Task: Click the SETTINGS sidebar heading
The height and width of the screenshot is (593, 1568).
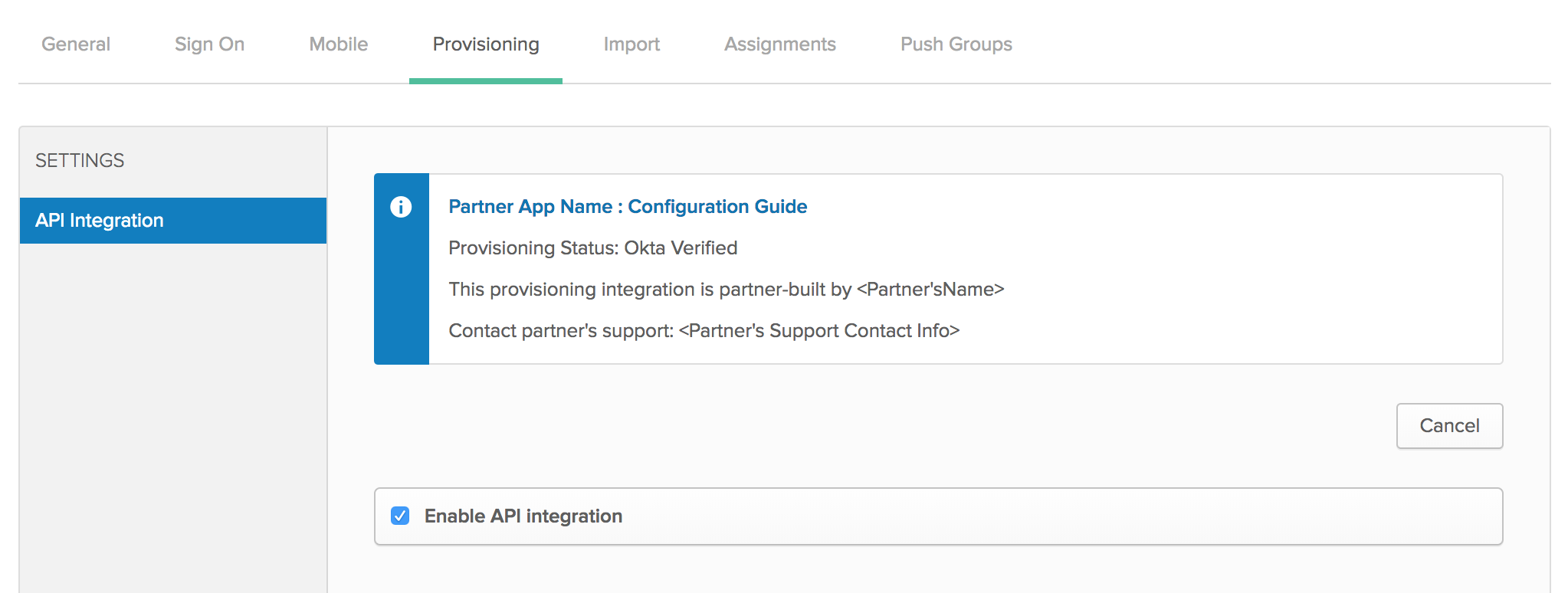Action: click(80, 160)
